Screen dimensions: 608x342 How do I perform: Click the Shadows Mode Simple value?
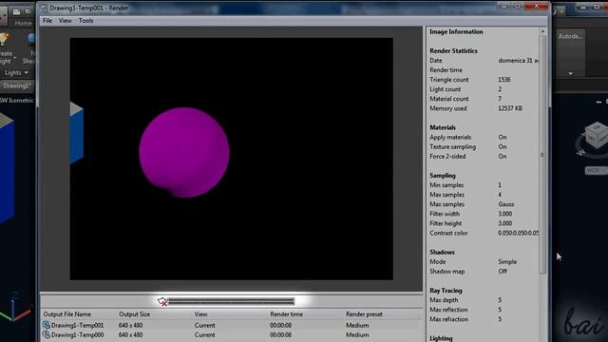pos(507,262)
